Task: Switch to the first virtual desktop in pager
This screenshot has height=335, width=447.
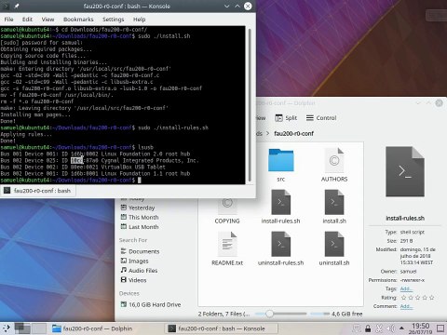Action: tap(22, 328)
